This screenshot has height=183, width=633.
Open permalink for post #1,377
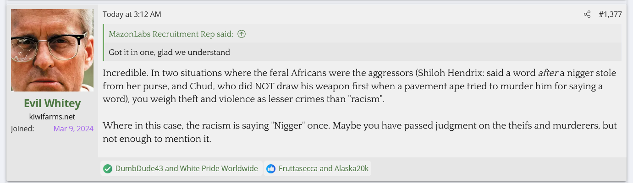(610, 15)
